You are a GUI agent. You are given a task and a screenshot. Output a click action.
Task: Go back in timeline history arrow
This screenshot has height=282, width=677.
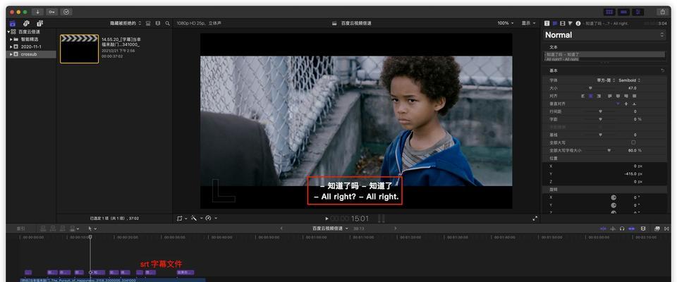tap(281, 228)
